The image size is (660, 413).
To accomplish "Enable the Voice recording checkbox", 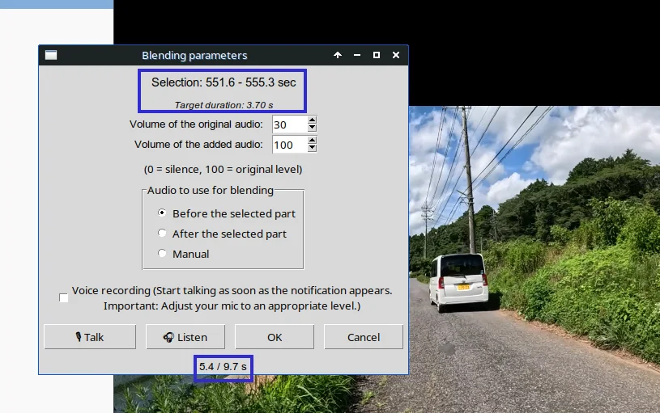I will pos(64,297).
